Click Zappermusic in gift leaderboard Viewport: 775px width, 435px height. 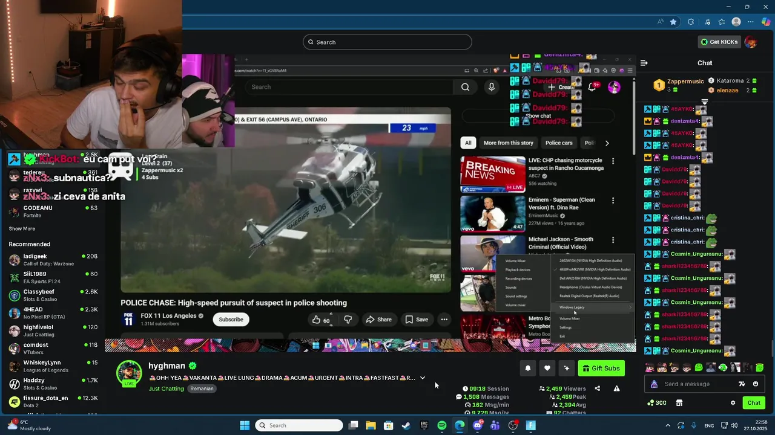pos(685,82)
